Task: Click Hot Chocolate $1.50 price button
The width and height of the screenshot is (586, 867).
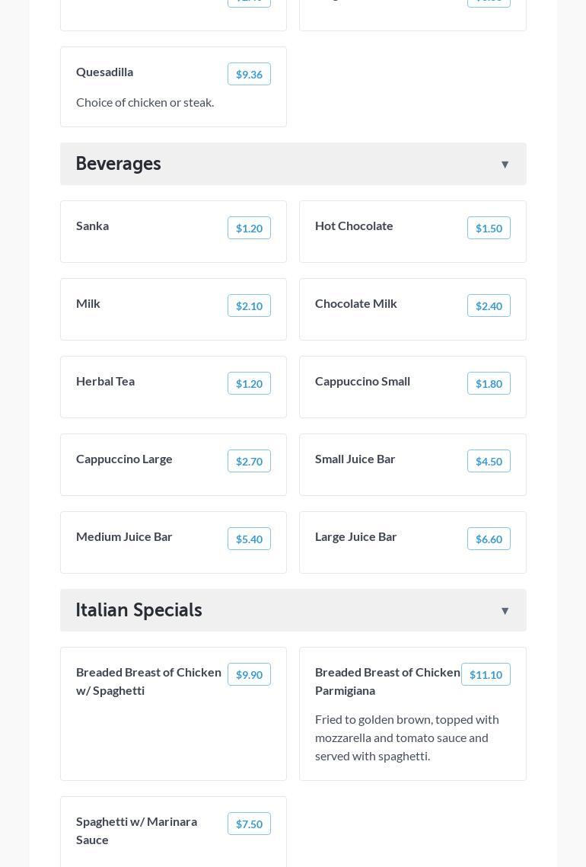Action: 489,228
